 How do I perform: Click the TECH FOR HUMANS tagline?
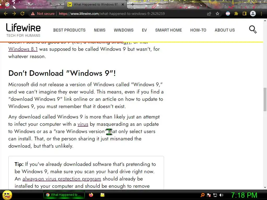(23, 35)
